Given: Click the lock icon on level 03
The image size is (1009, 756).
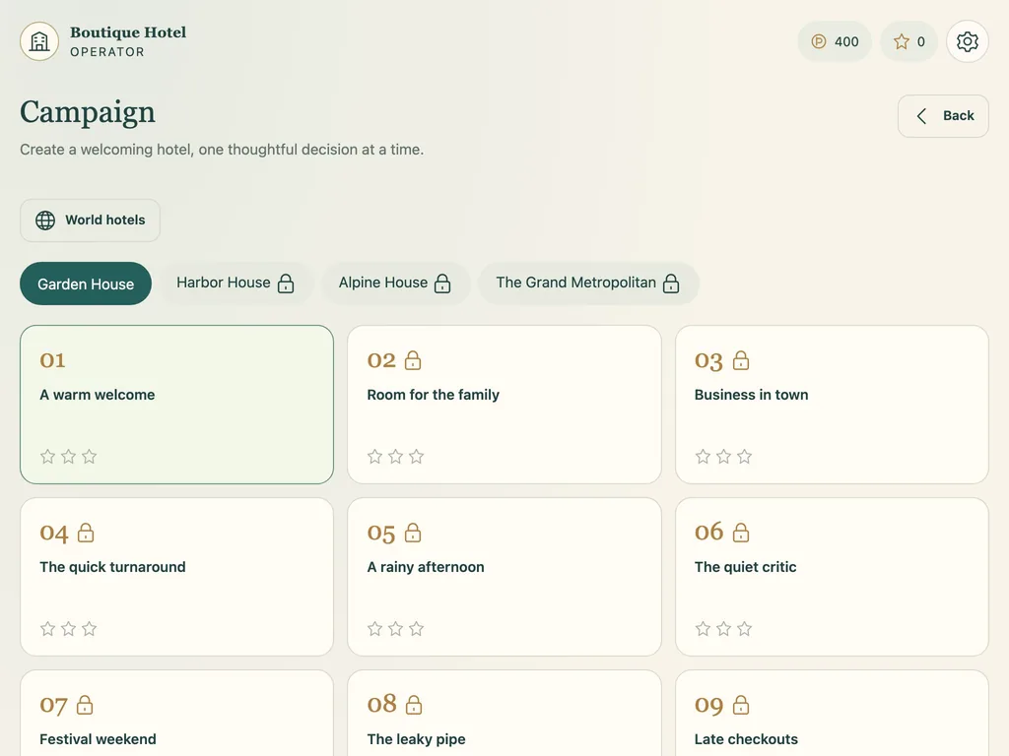Looking at the screenshot, I should pos(741,360).
